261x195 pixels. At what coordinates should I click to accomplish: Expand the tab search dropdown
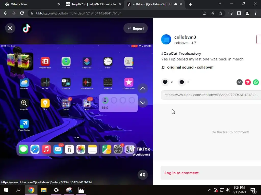pos(220,4)
